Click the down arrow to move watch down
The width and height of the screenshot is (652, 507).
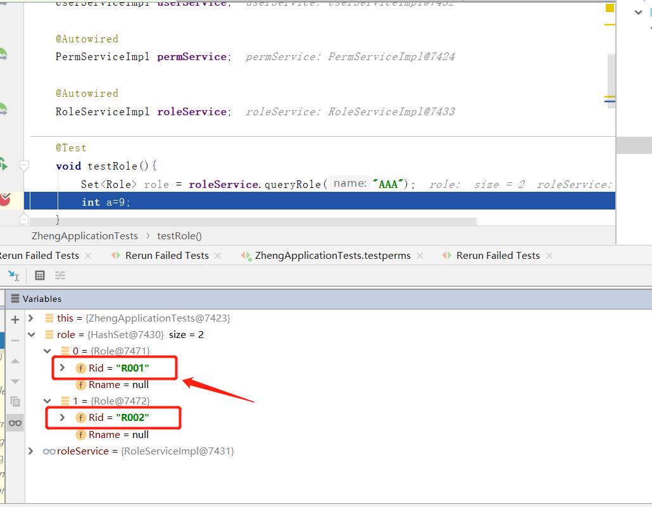(15, 381)
